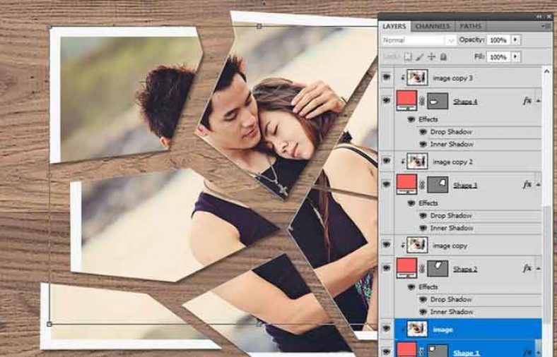Select the Shape 1 layer name
The image size is (557, 357).
[466, 353]
